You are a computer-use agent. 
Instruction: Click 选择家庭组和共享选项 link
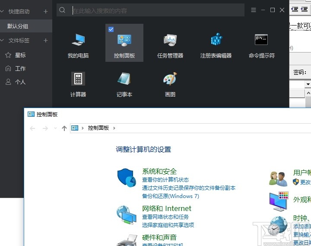coord(168,225)
